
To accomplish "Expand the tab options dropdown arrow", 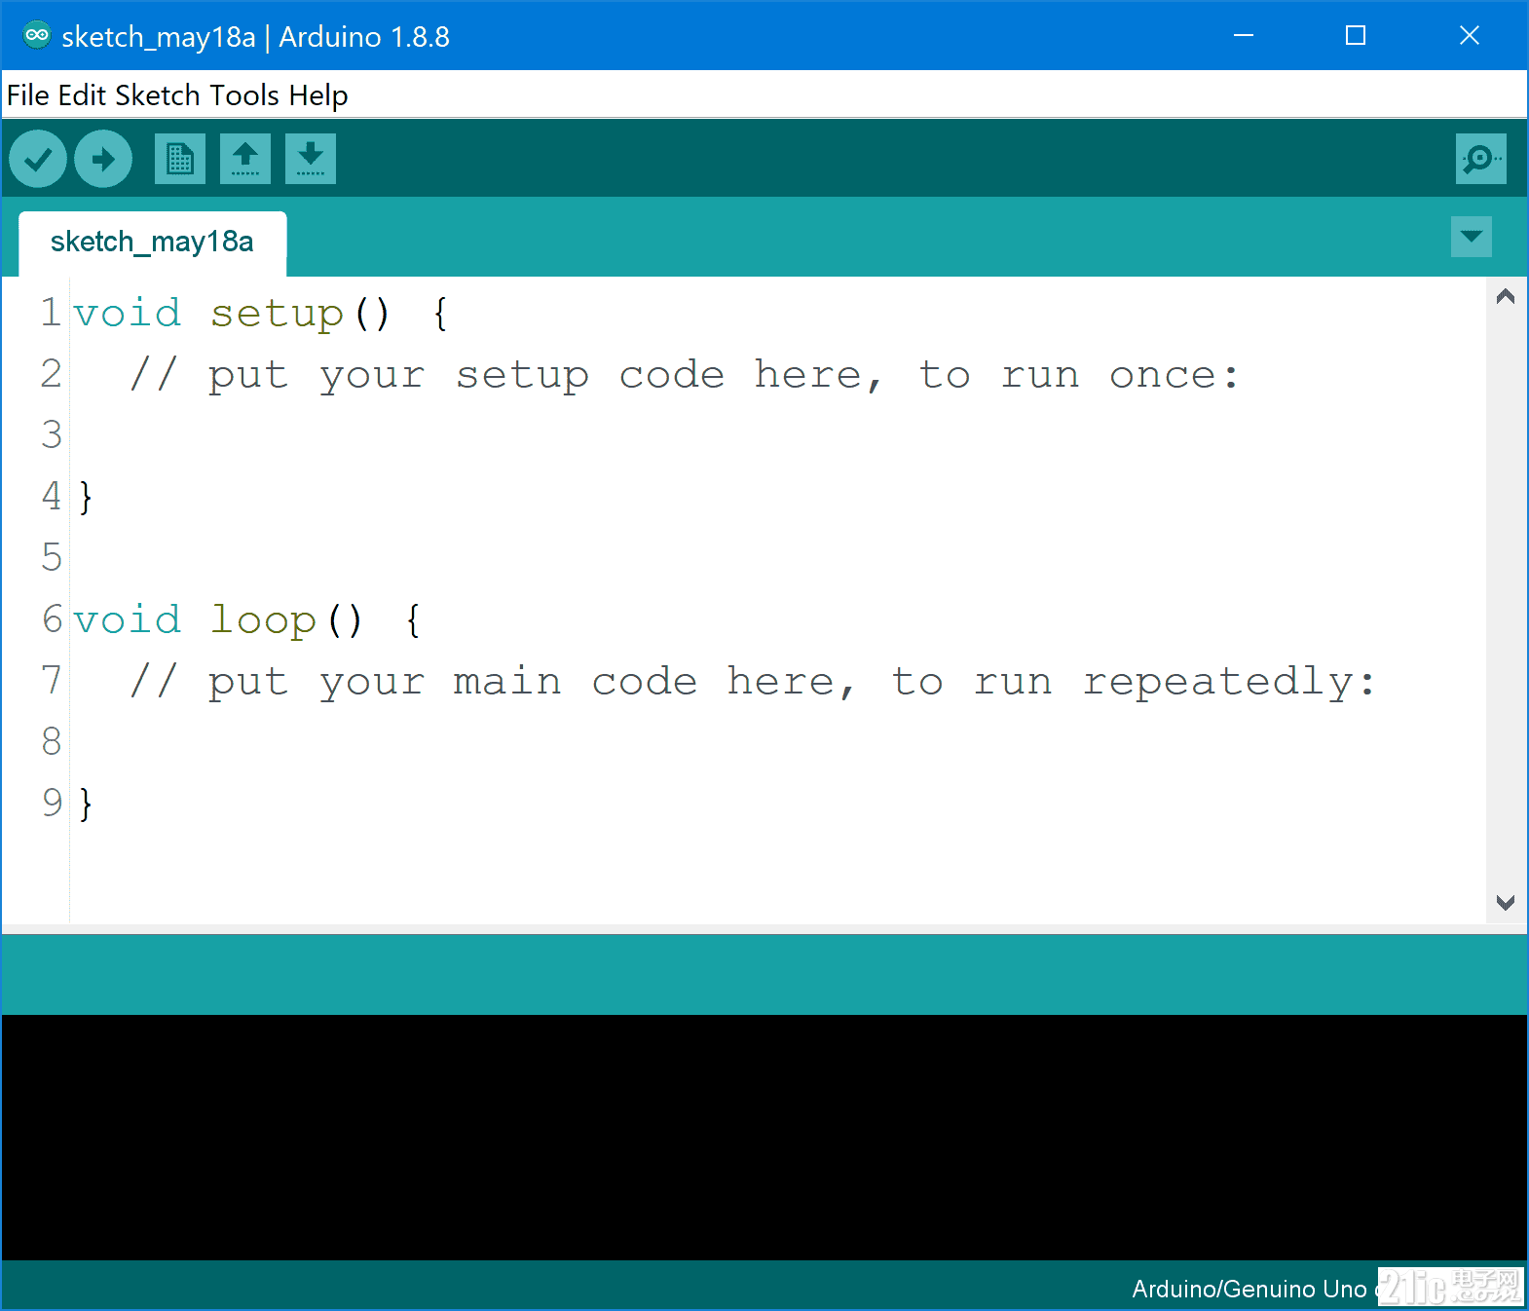I will pos(1472,237).
